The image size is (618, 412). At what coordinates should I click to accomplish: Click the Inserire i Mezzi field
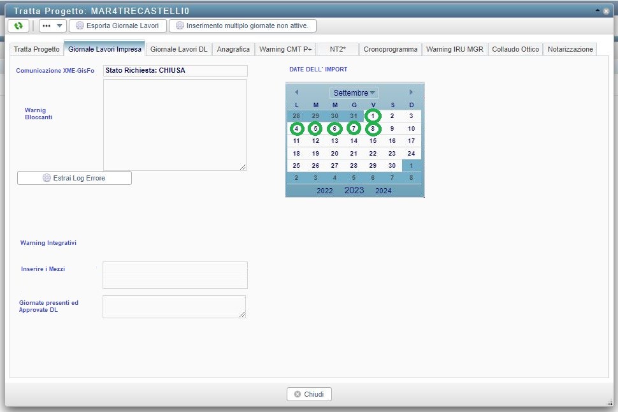click(x=175, y=275)
